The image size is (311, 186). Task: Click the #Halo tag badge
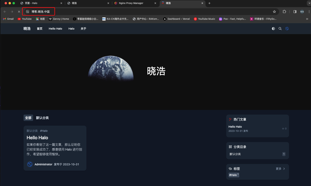click(234, 175)
